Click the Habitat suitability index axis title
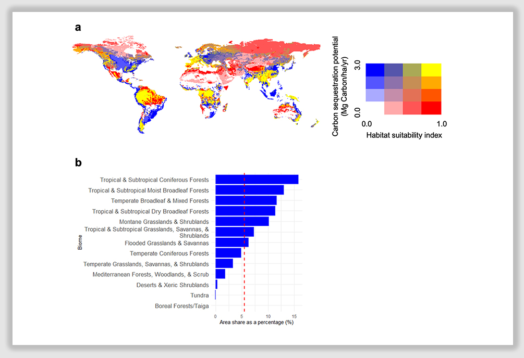 [x=404, y=135]
